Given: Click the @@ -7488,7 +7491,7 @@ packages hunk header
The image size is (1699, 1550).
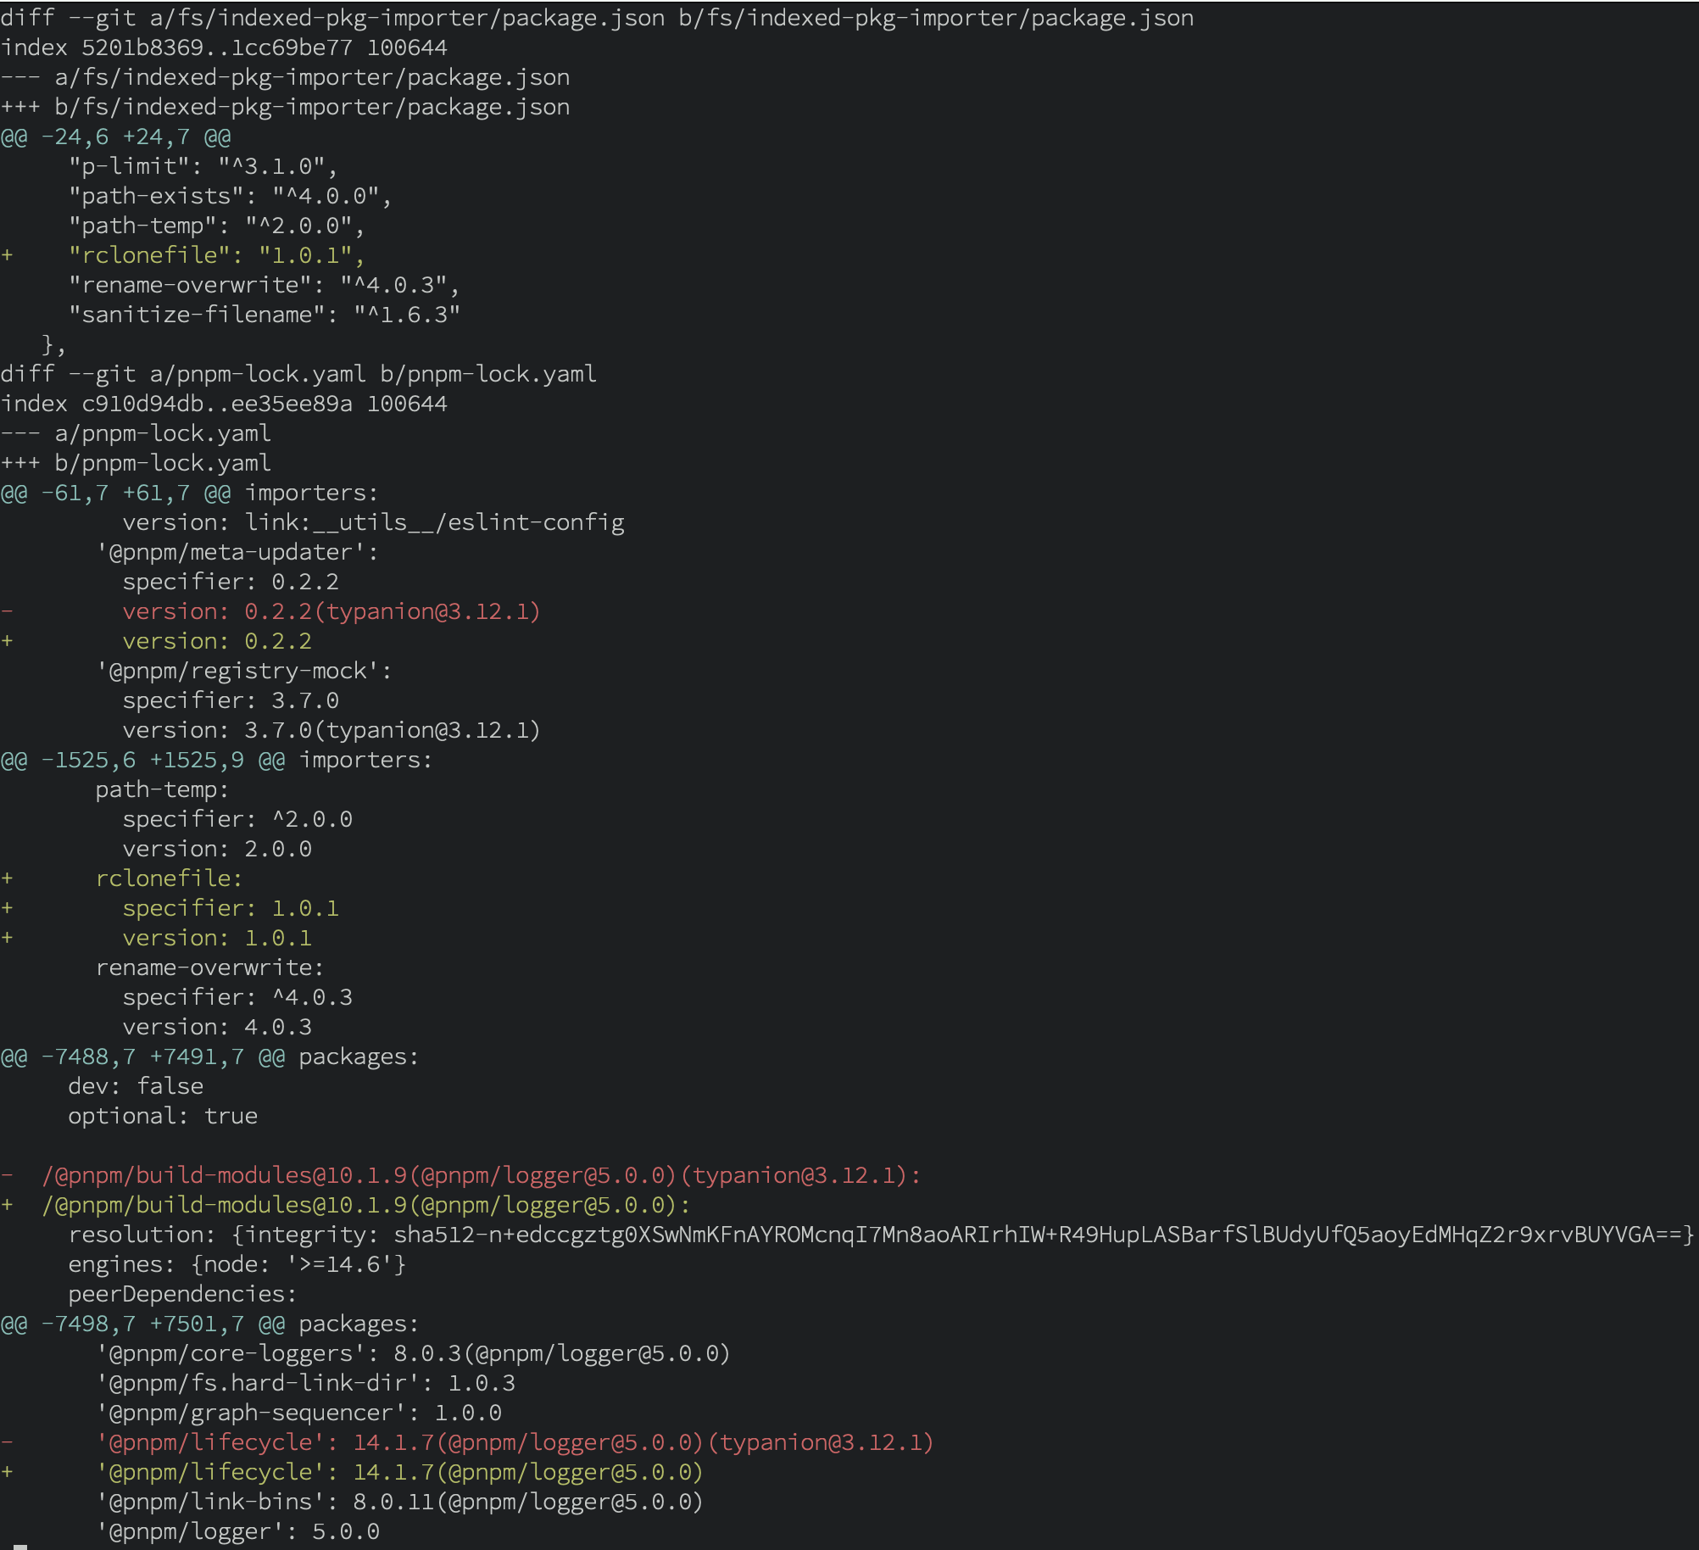Looking at the screenshot, I should click(x=209, y=1057).
